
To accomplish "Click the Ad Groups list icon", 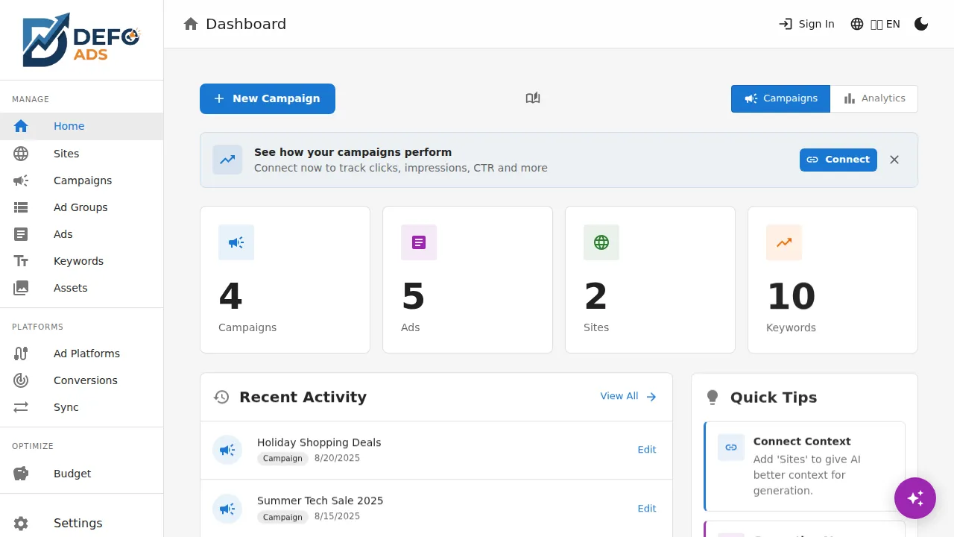I will (x=21, y=207).
